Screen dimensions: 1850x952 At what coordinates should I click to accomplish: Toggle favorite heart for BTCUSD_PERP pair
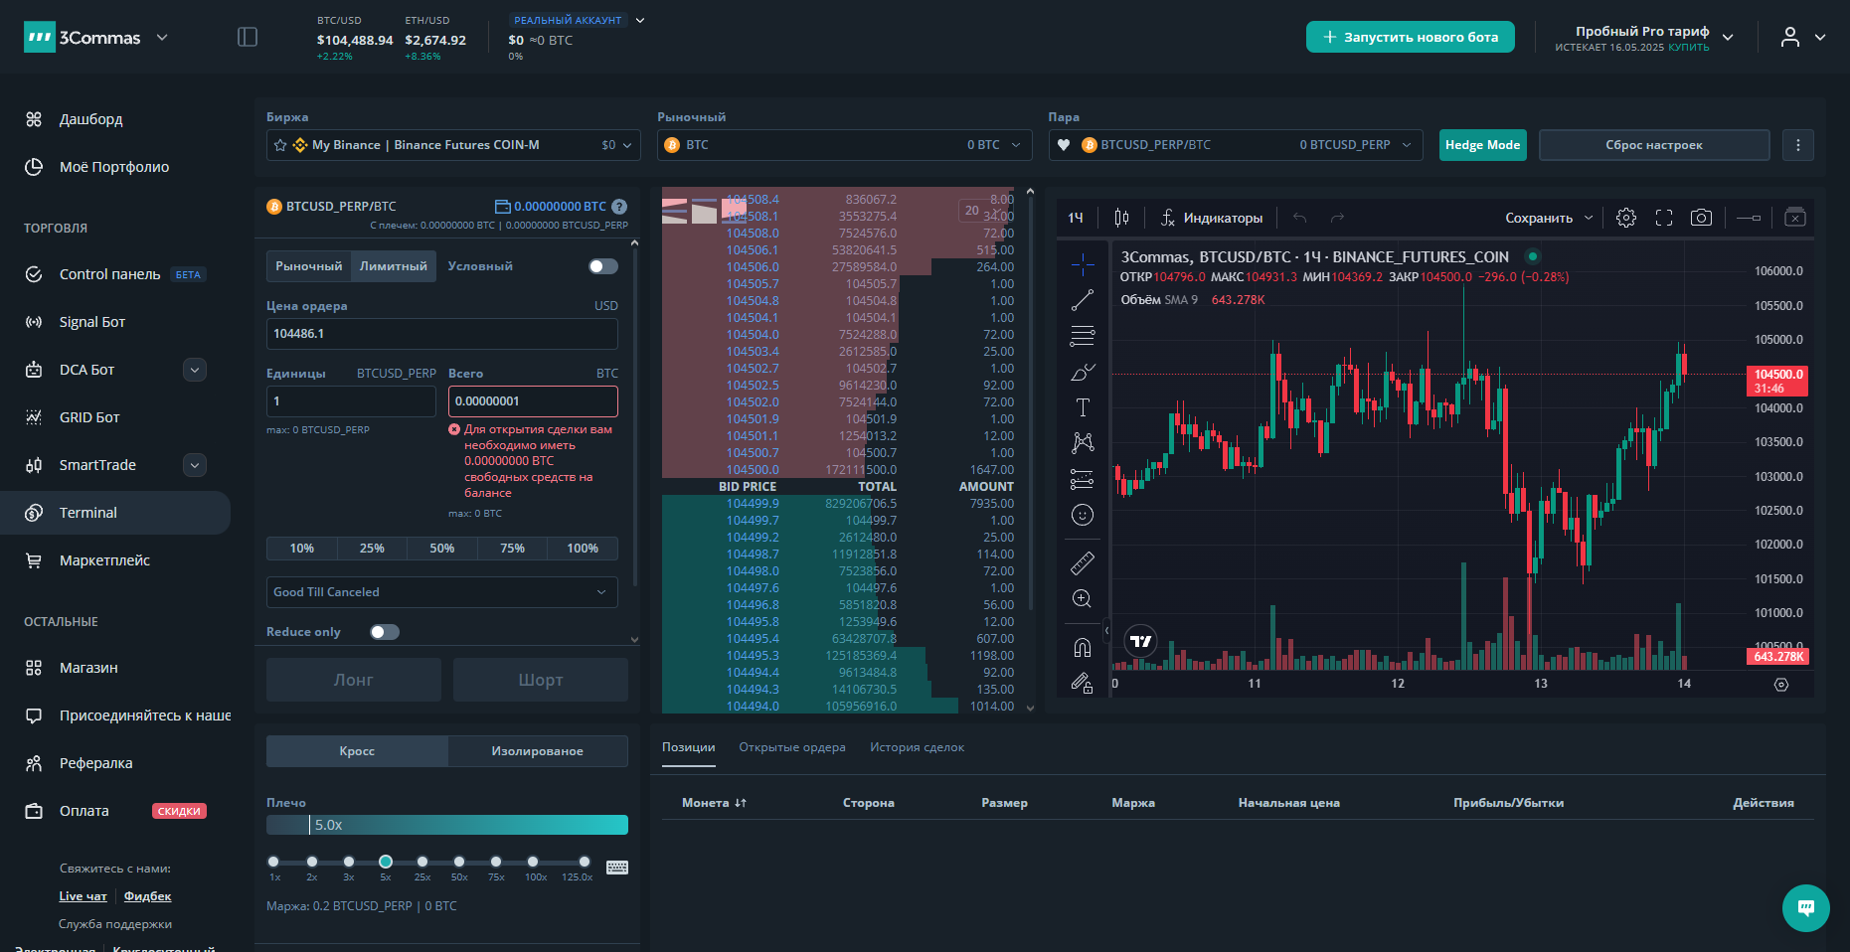(1064, 145)
